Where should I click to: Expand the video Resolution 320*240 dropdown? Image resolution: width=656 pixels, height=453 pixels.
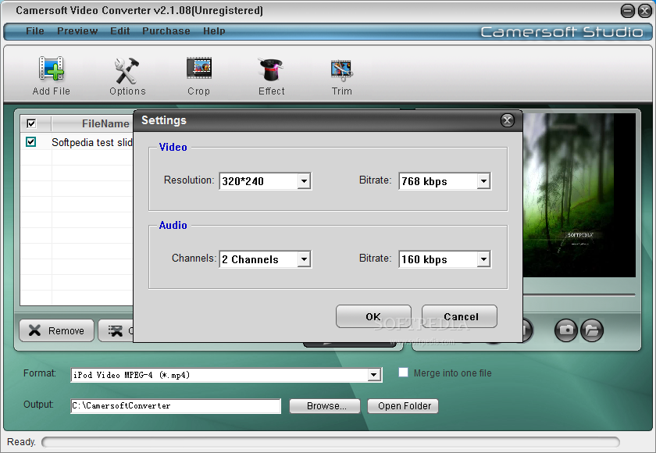[304, 181]
